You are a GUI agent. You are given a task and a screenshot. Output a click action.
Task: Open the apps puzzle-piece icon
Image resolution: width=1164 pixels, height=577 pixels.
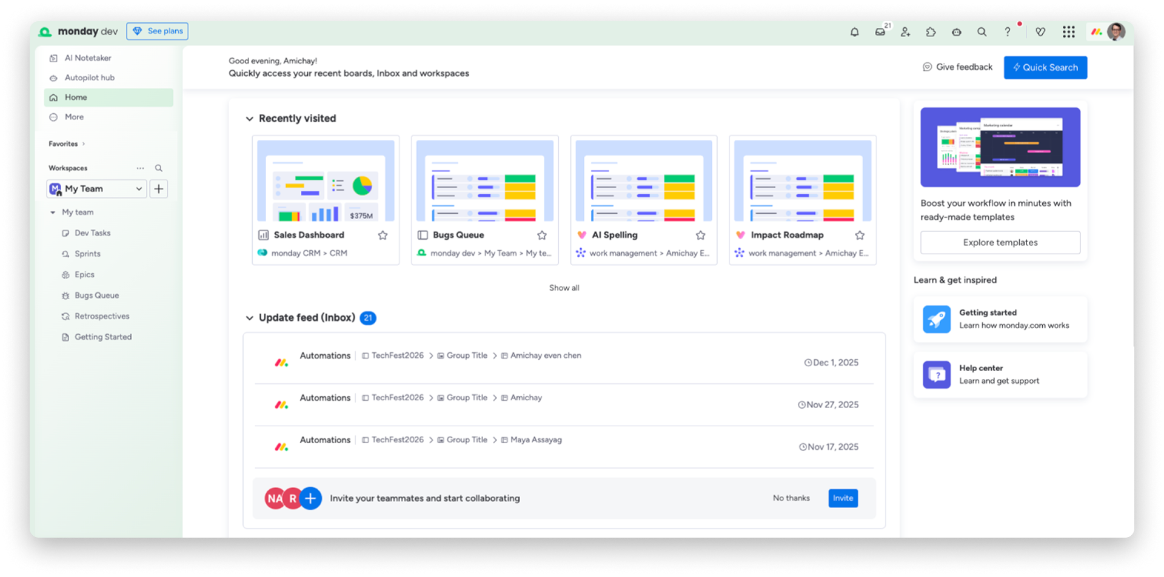pos(931,32)
